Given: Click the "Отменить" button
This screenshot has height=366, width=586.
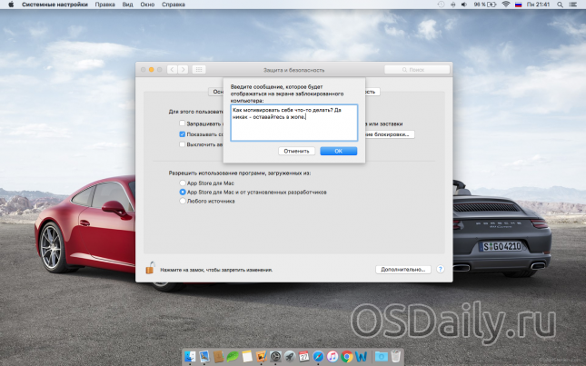Looking at the screenshot, I should (296, 151).
